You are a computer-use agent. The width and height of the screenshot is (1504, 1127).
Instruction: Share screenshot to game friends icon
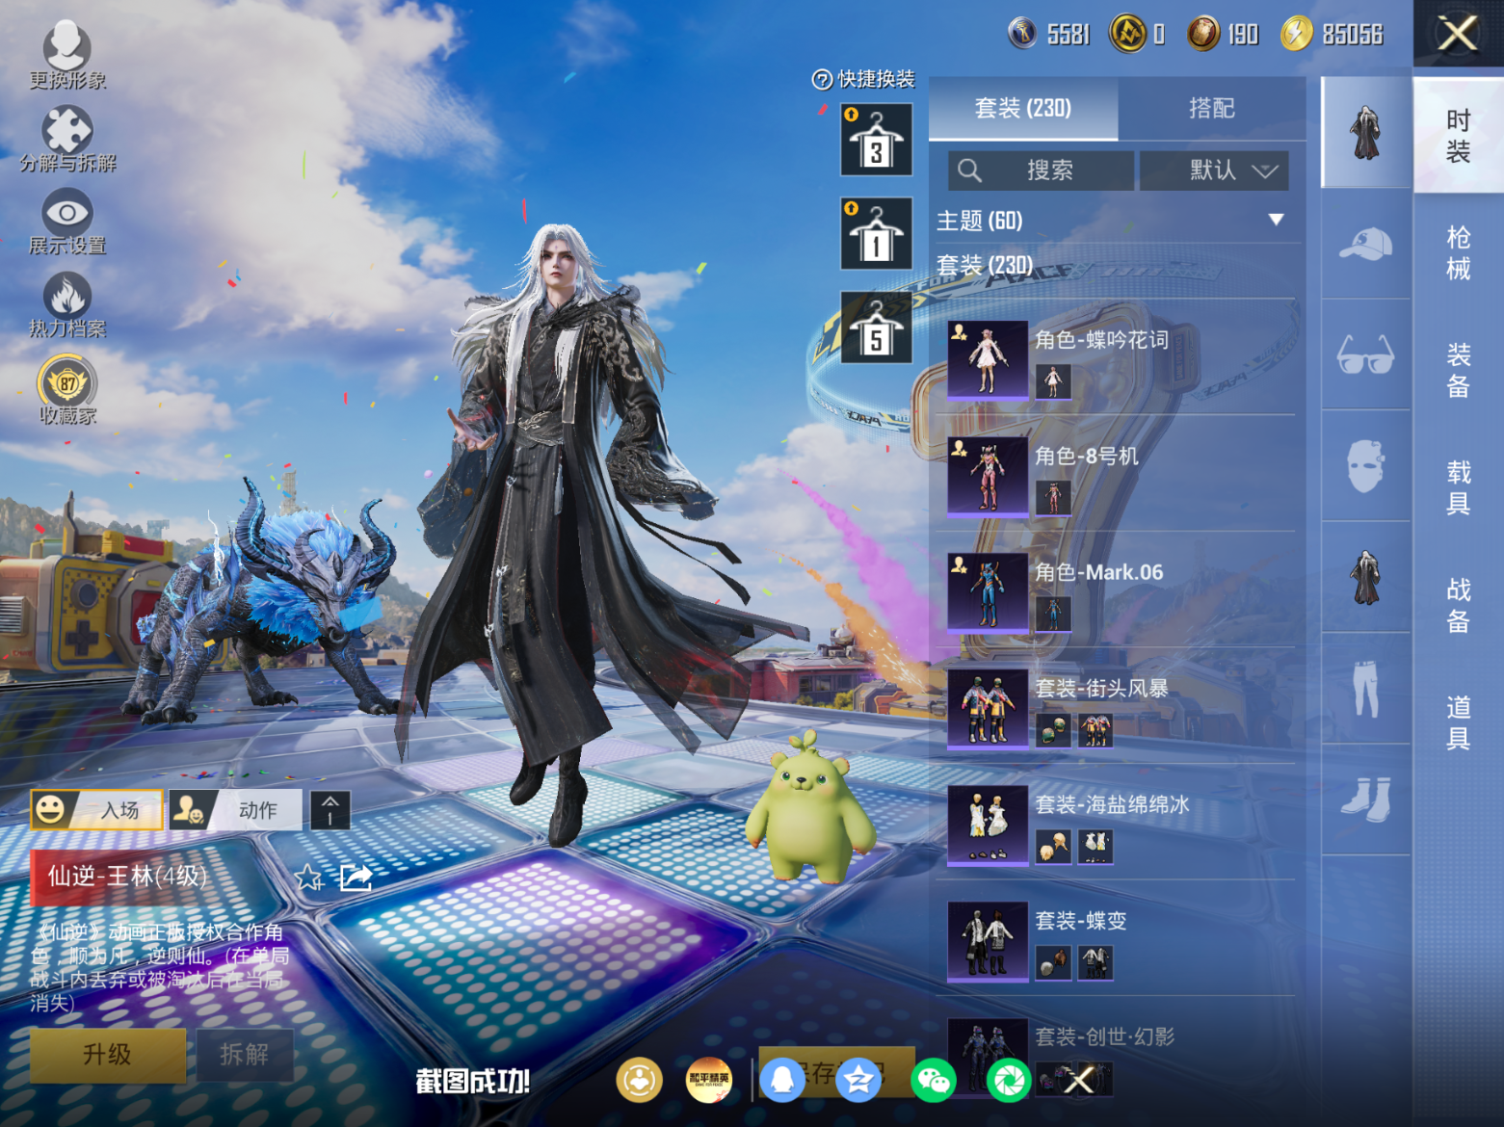click(639, 1080)
